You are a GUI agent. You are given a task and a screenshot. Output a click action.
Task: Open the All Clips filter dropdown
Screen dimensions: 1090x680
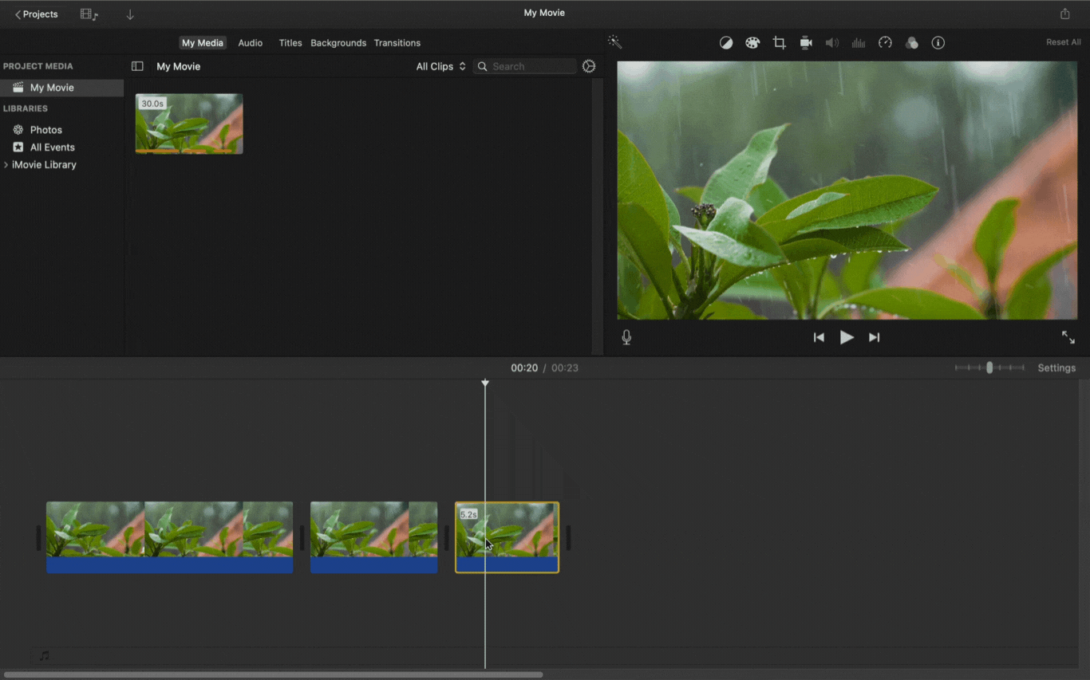440,66
